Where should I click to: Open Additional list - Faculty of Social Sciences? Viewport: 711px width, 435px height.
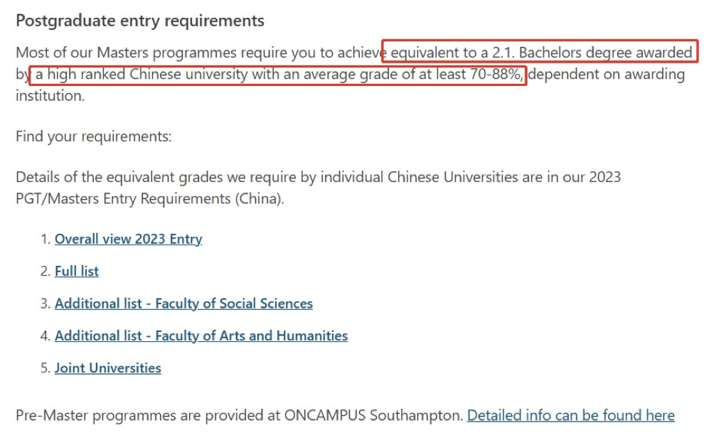pyautogui.click(x=183, y=303)
